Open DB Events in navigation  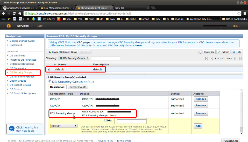pyautogui.click(x=16, y=89)
